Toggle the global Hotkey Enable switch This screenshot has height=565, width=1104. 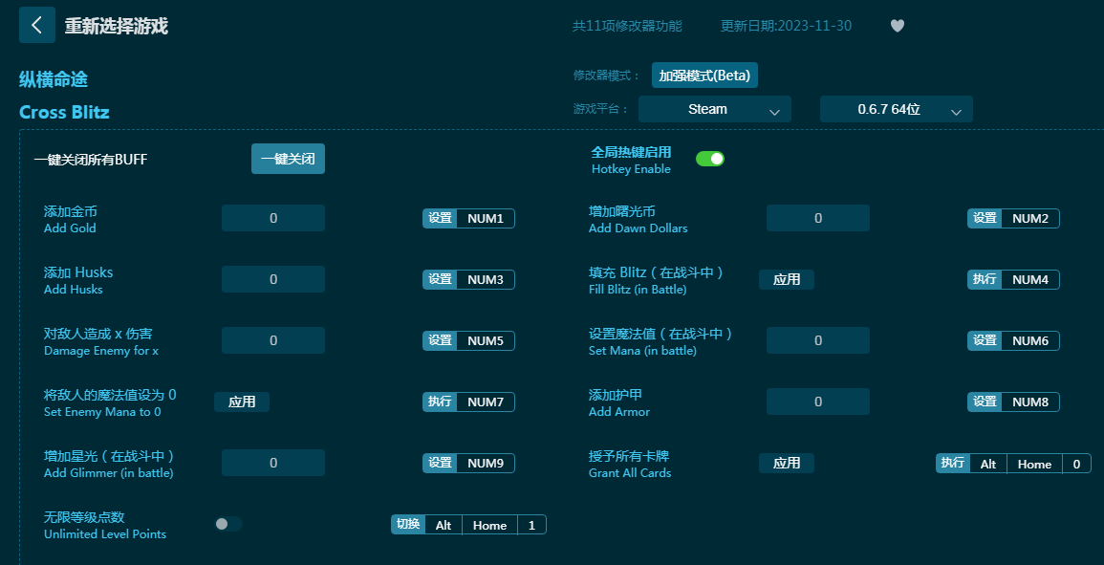point(709,159)
